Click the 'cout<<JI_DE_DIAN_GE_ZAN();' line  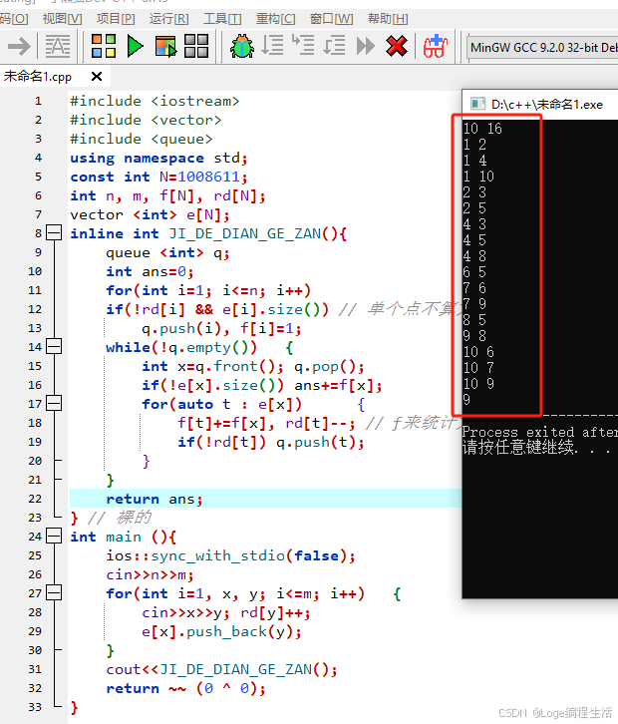[221, 669]
